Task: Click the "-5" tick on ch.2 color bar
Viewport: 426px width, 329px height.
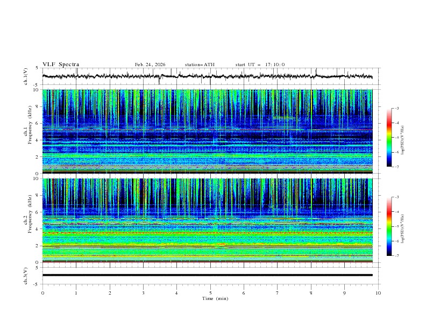Action: click(397, 226)
